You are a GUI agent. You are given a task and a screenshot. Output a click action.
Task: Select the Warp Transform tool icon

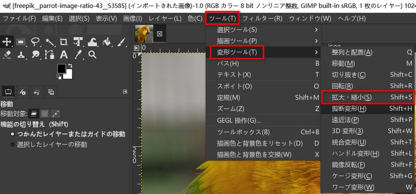click(x=92, y=42)
